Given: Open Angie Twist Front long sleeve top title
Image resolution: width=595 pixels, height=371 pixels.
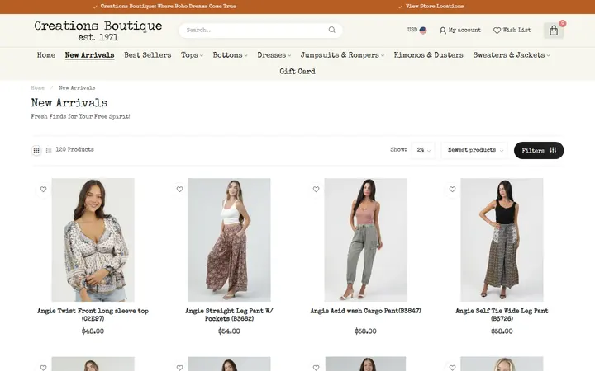Looking at the screenshot, I should coord(93,315).
